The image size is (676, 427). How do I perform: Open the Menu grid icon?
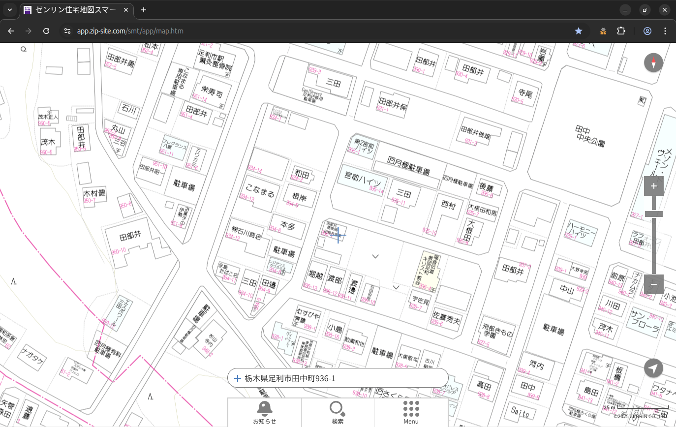click(x=411, y=412)
